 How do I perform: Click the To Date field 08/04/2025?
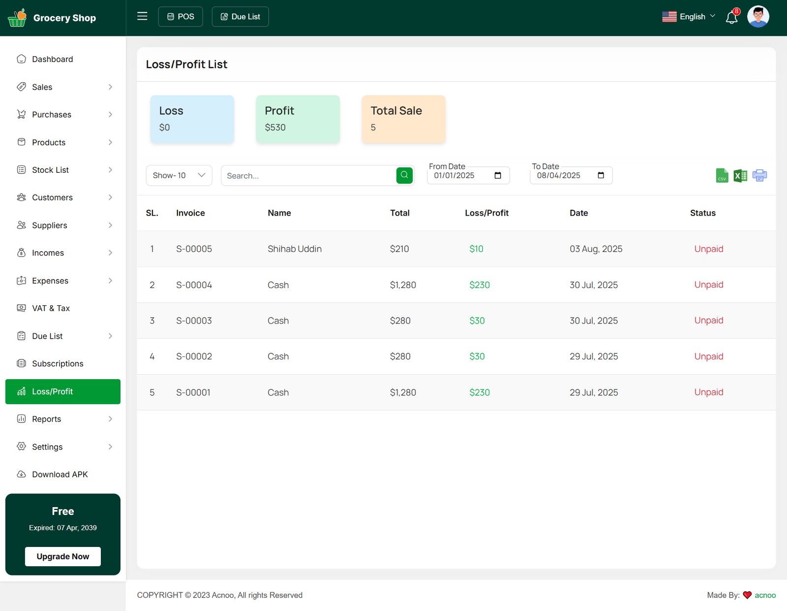[571, 175]
